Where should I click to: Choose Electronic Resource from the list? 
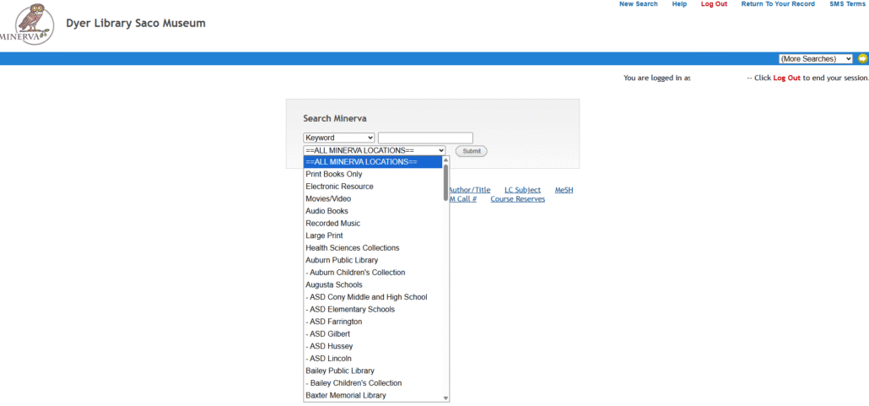click(339, 187)
